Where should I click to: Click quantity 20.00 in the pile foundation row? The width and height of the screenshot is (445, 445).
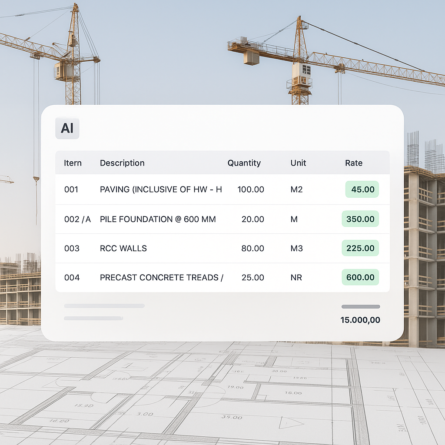[252, 219]
